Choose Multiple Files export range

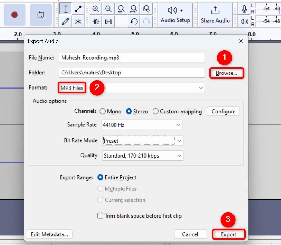tap(100, 189)
